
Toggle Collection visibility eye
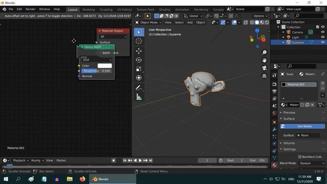(322, 27)
